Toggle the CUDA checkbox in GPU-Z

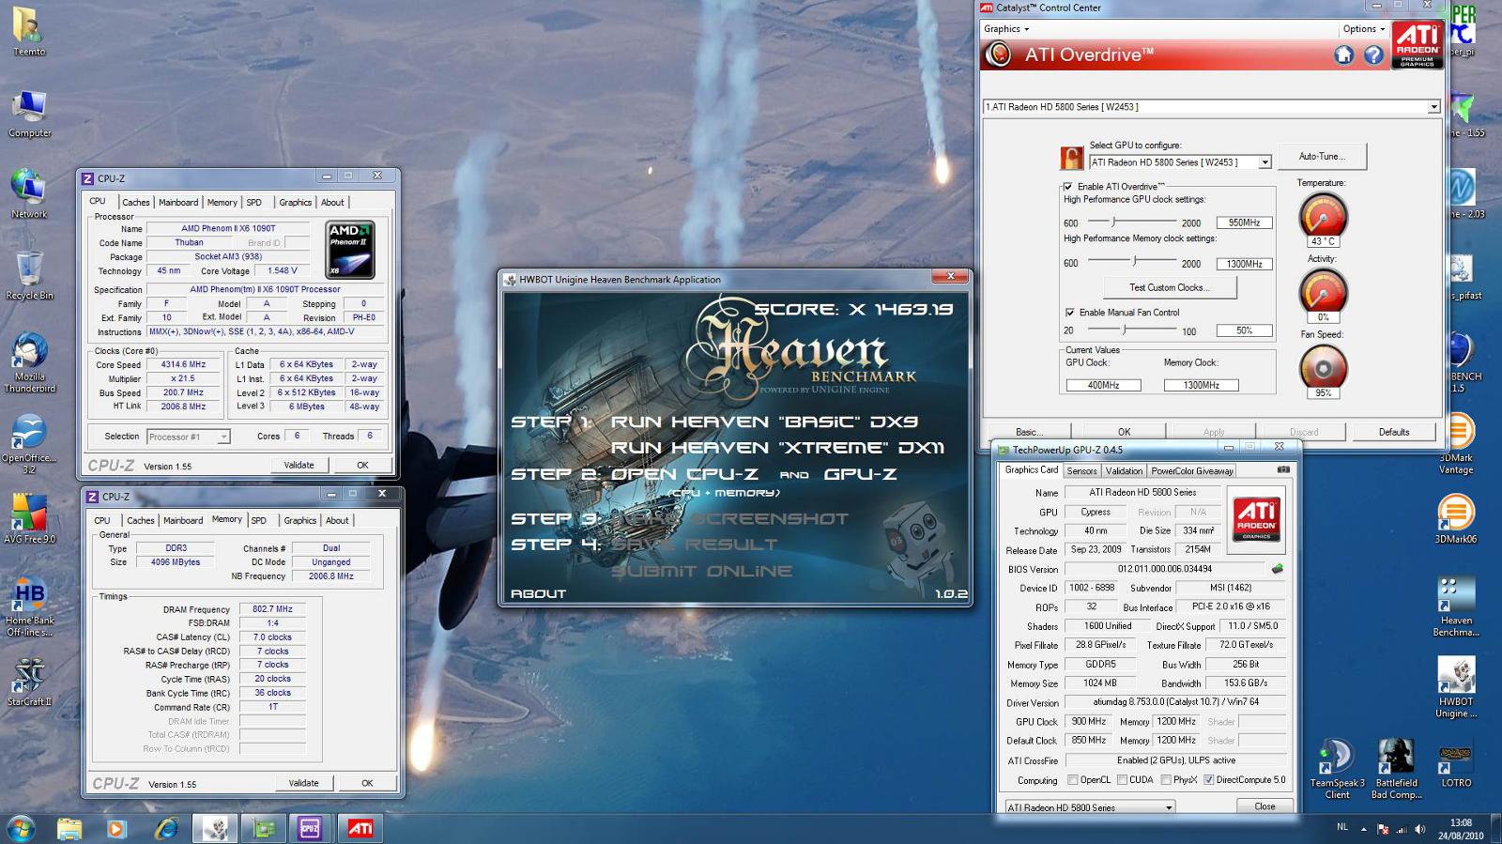(1122, 780)
